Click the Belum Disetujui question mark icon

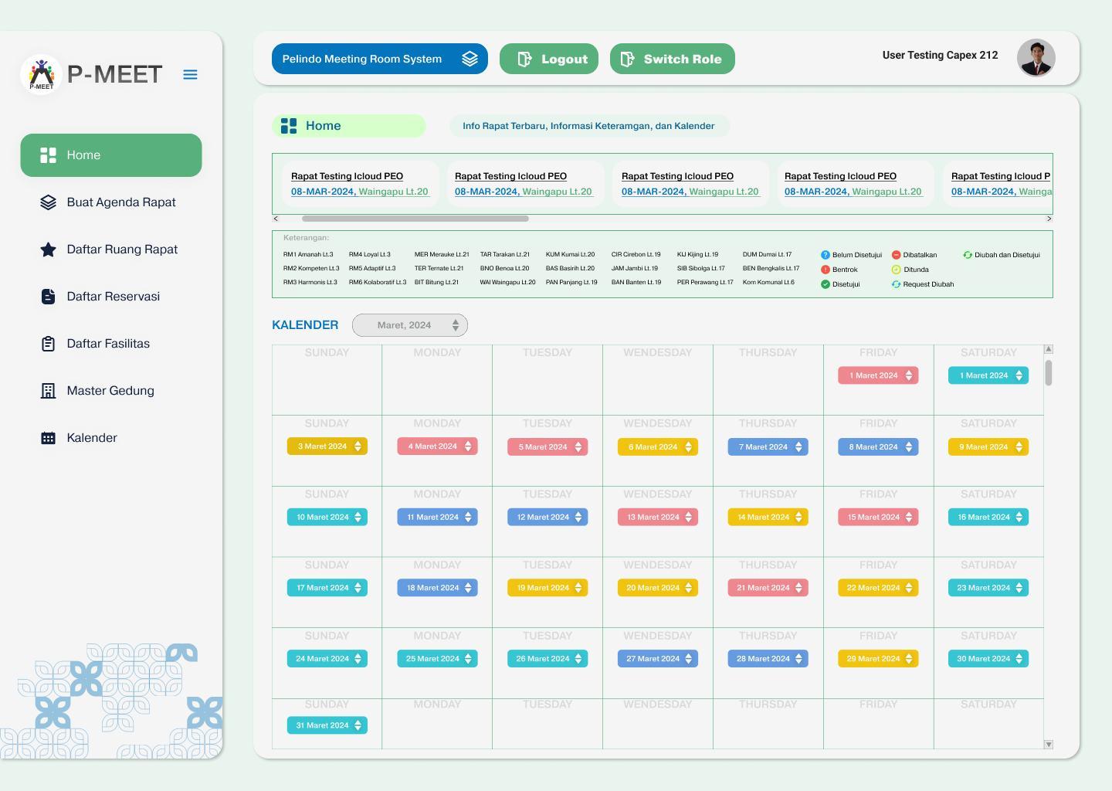(x=825, y=255)
